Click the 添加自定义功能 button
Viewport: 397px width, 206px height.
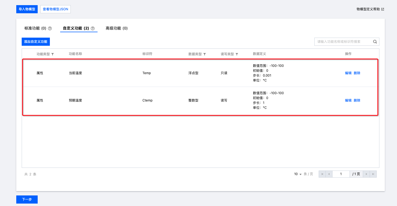click(36, 42)
